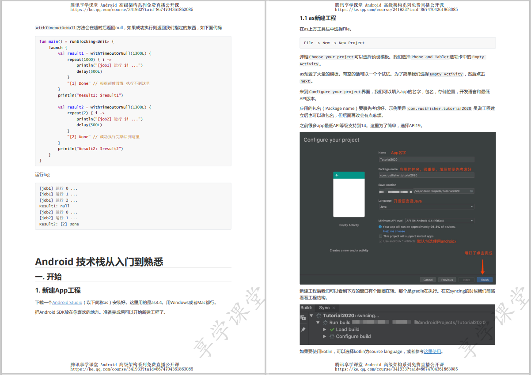Click the 'Help me choose' link

point(394,231)
